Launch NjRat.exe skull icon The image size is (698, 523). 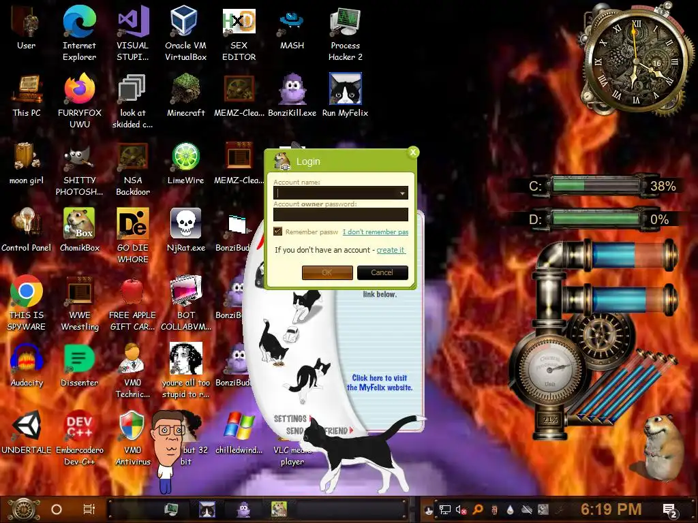pyautogui.click(x=185, y=225)
